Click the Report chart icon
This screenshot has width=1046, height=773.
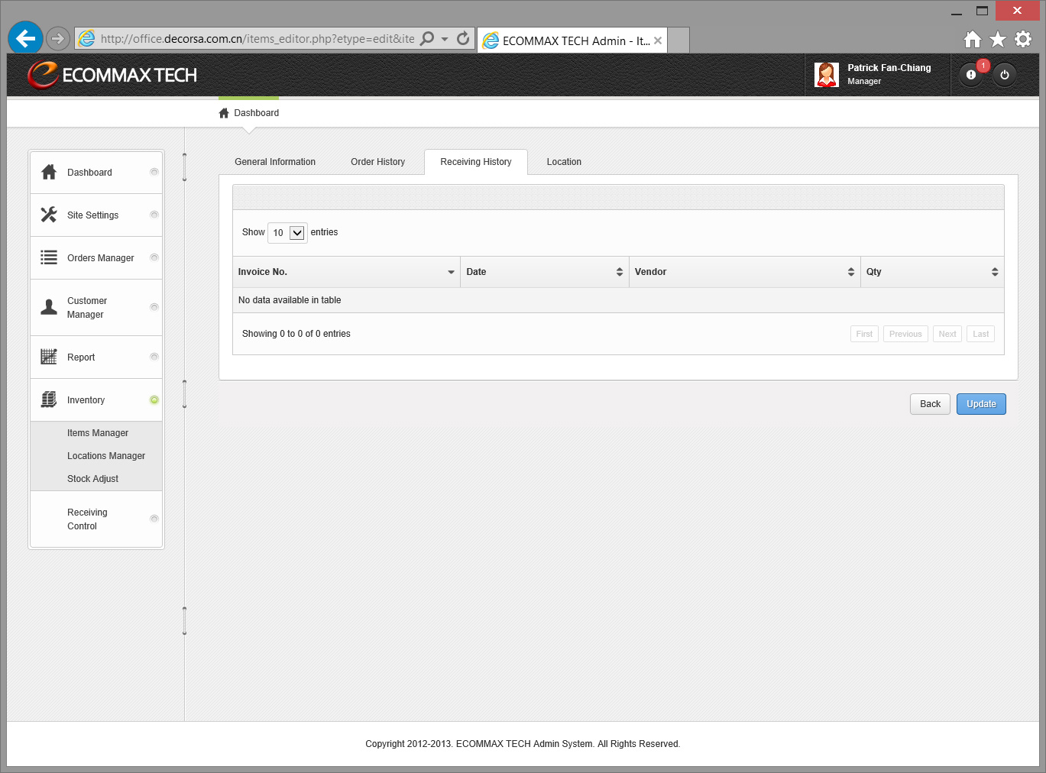(x=49, y=357)
